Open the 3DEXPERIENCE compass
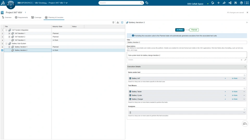This screenshot has height=140, width=250. tap(11, 5)
